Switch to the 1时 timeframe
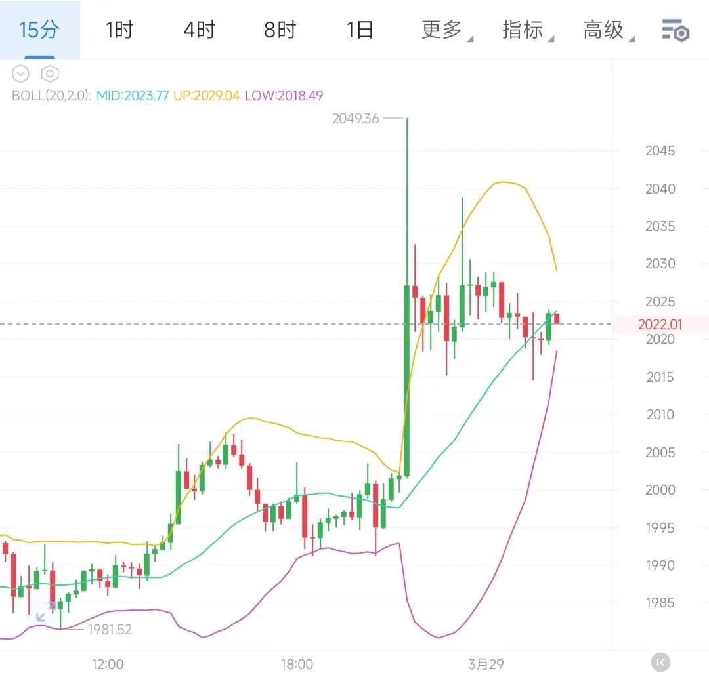709x675 pixels. pyautogui.click(x=119, y=30)
